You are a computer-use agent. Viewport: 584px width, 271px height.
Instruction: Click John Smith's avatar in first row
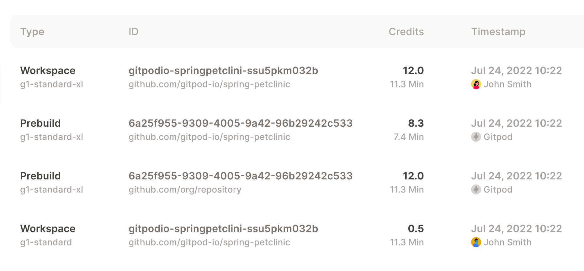(476, 84)
